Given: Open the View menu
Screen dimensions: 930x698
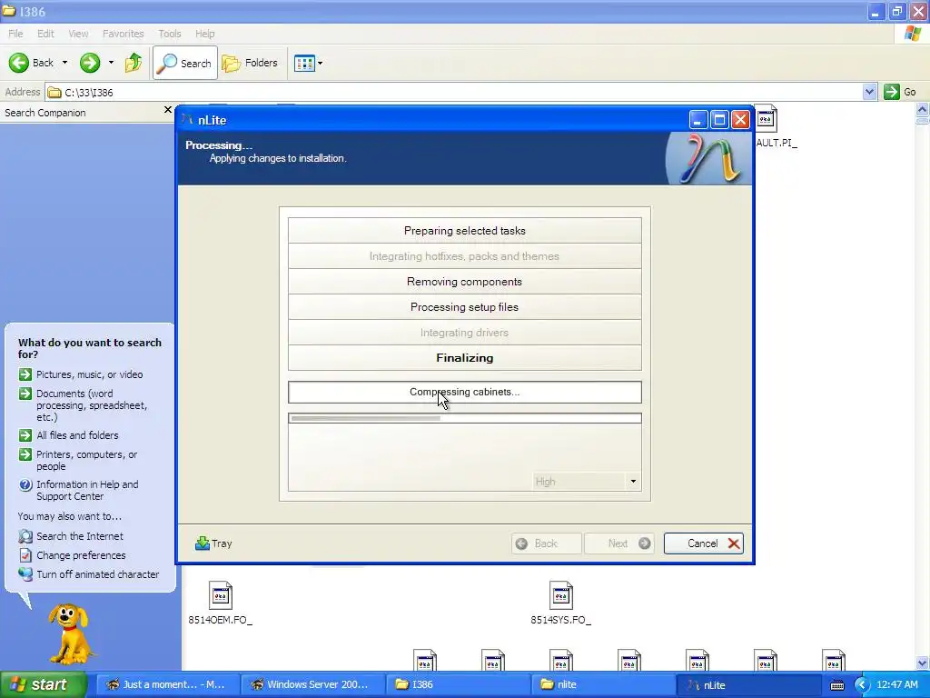Looking at the screenshot, I should pos(78,34).
